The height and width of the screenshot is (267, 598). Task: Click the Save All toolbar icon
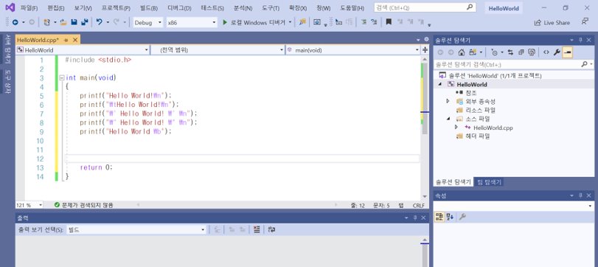[85, 23]
